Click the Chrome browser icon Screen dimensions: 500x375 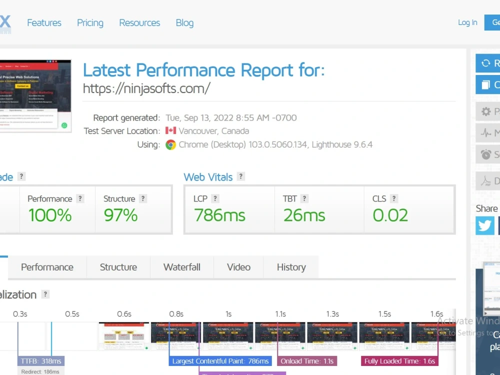coord(170,145)
